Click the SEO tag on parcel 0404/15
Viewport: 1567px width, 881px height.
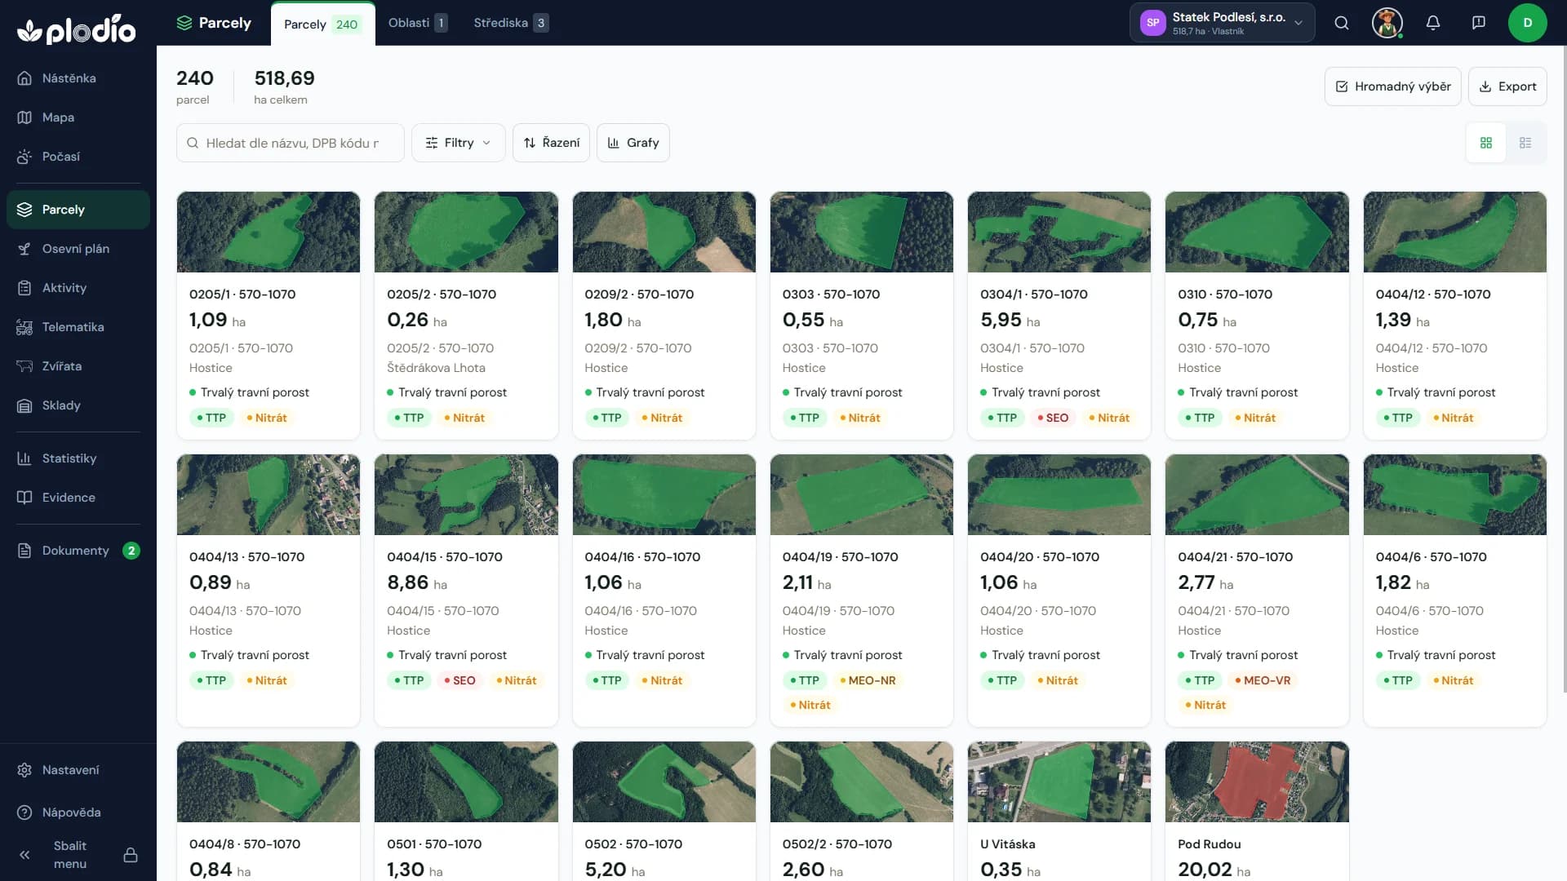tap(459, 680)
